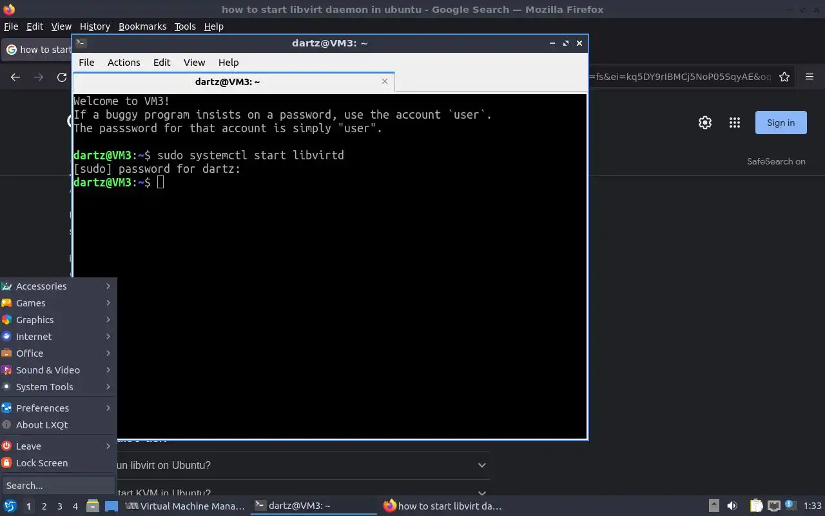Open the terminal Edit menu
825x516 pixels.
tap(162, 63)
